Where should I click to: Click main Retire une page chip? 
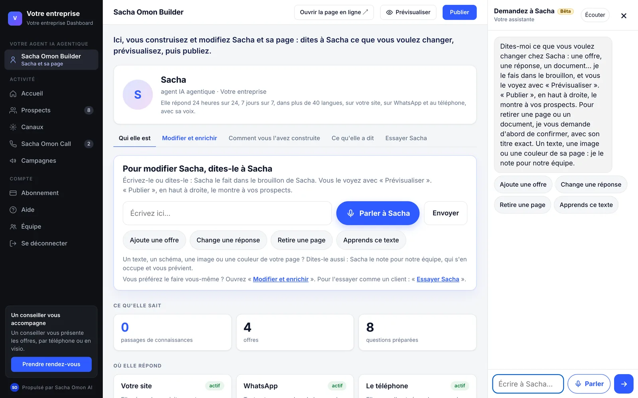pyautogui.click(x=301, y=240)
